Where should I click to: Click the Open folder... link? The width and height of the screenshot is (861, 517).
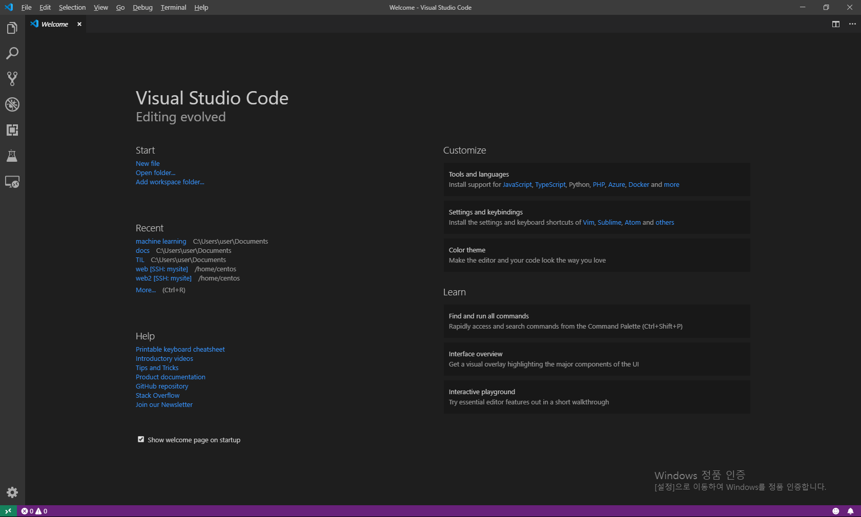click(x=155, y=173)
